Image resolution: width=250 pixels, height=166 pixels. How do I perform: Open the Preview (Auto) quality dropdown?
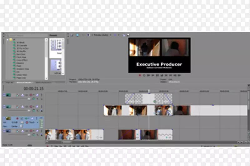click(x=102, y=35)
